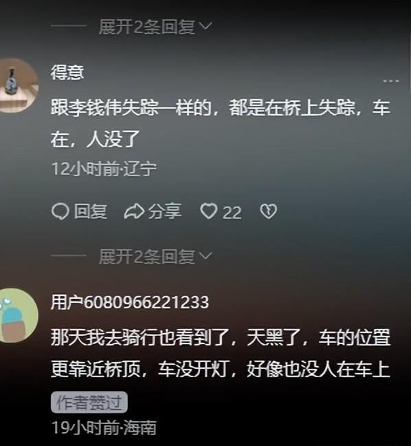The height and width of the screenshot is (446, 411).
Task: Click the chevron beside the top 展开2条回复
Action: (205, 26)
